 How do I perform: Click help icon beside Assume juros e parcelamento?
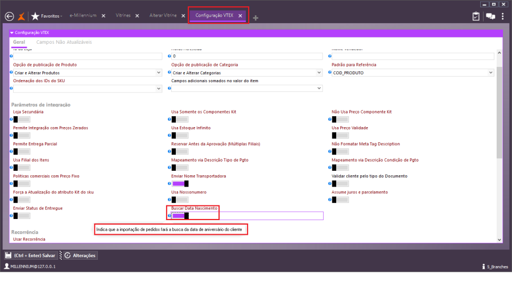pos(330,200)
